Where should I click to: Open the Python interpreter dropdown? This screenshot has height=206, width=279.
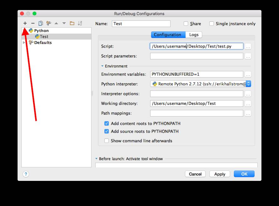tap(201, 84)
